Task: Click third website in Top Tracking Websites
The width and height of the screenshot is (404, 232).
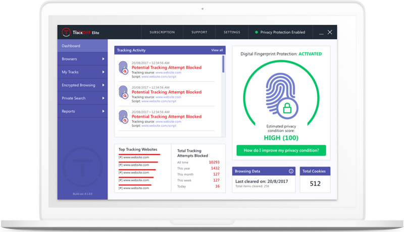Action: pos(134,172)
